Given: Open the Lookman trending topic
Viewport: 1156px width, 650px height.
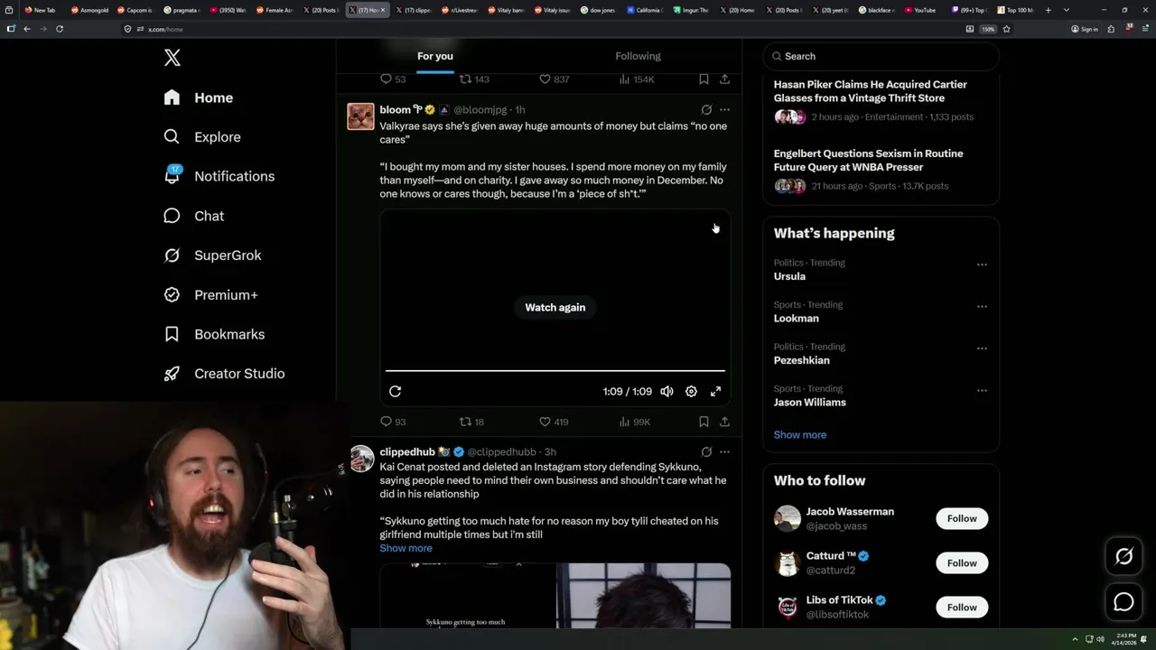Looking at the screenshot, I should (x=797, y=318).
